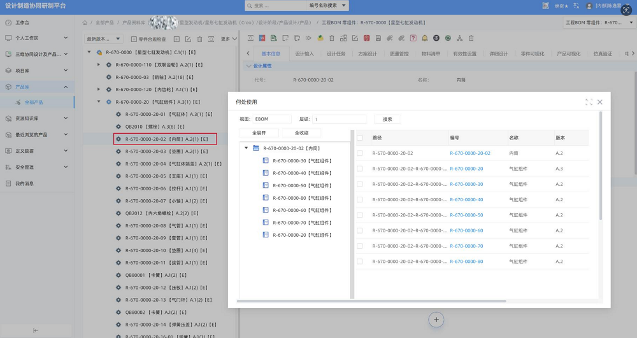
Task: Click the 零件合规检查 plus icon
Action: [134, 39]
